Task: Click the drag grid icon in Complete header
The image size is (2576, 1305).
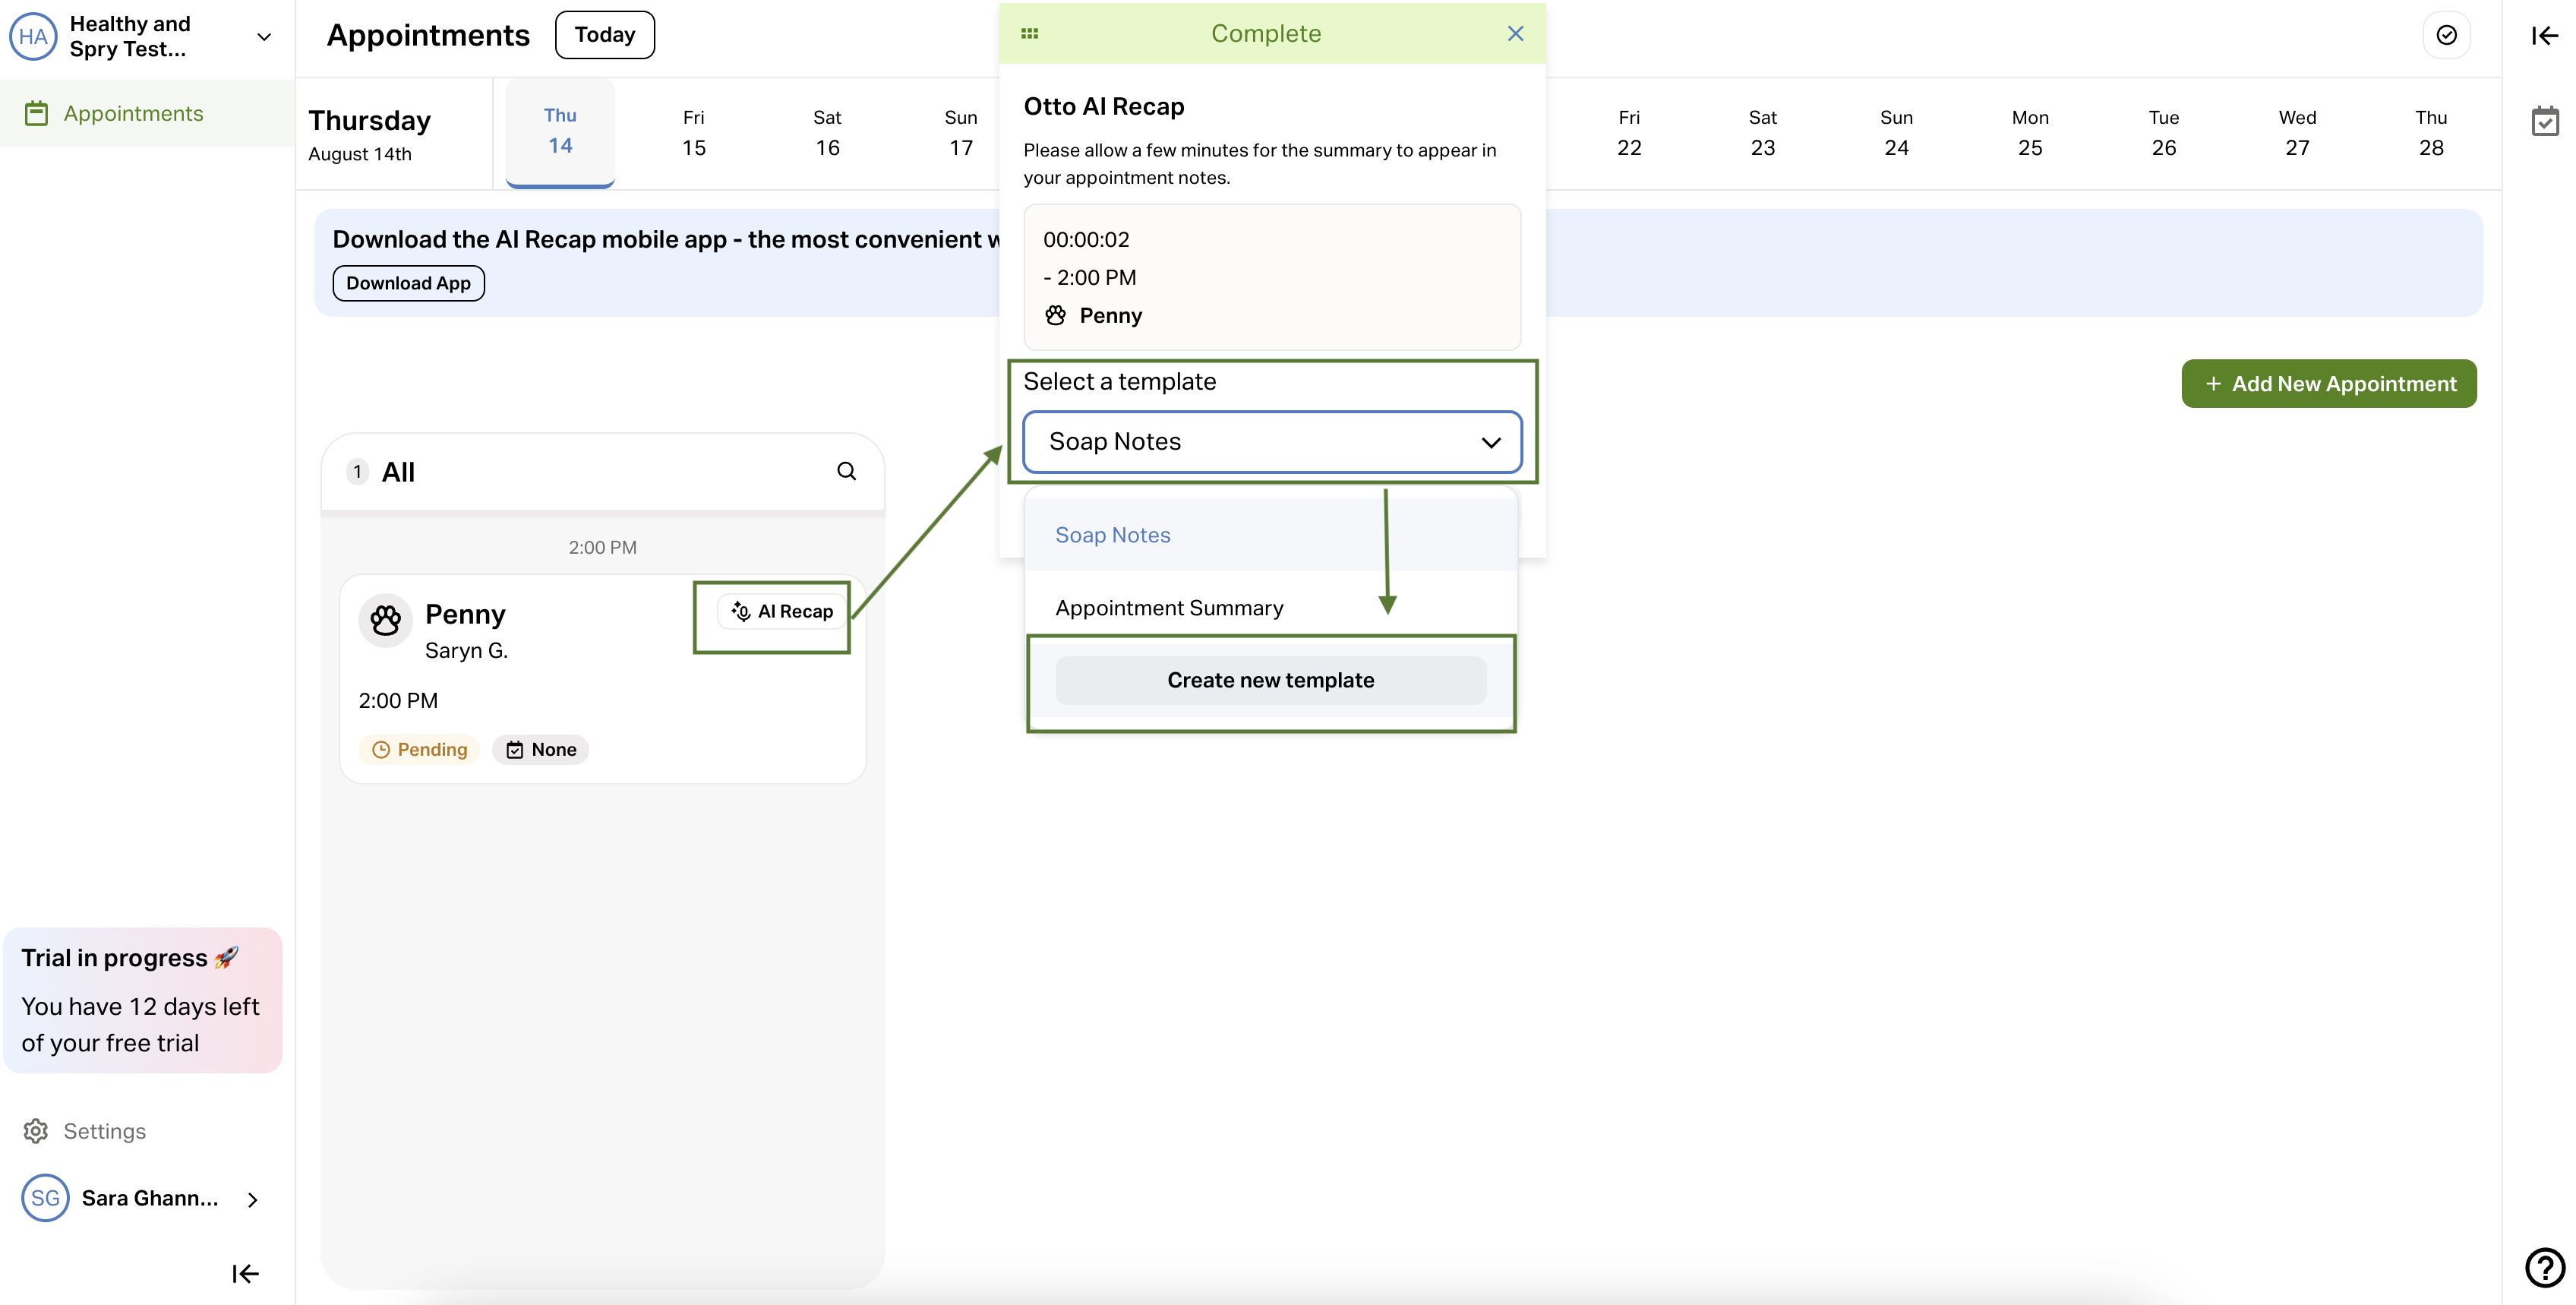Action: click(x=1029, y=34)
